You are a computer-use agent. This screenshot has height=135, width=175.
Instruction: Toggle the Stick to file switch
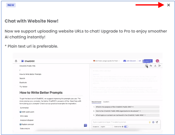(x=126, y=127)
